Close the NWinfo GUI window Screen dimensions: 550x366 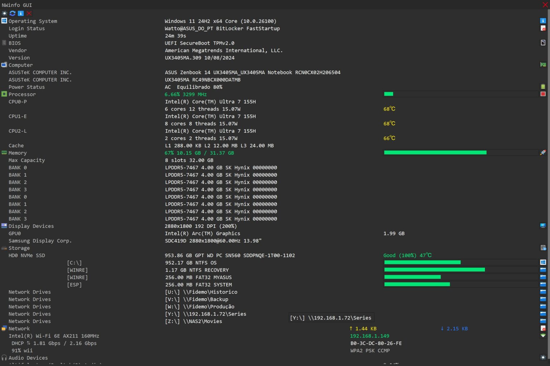[x=545, y=5]
